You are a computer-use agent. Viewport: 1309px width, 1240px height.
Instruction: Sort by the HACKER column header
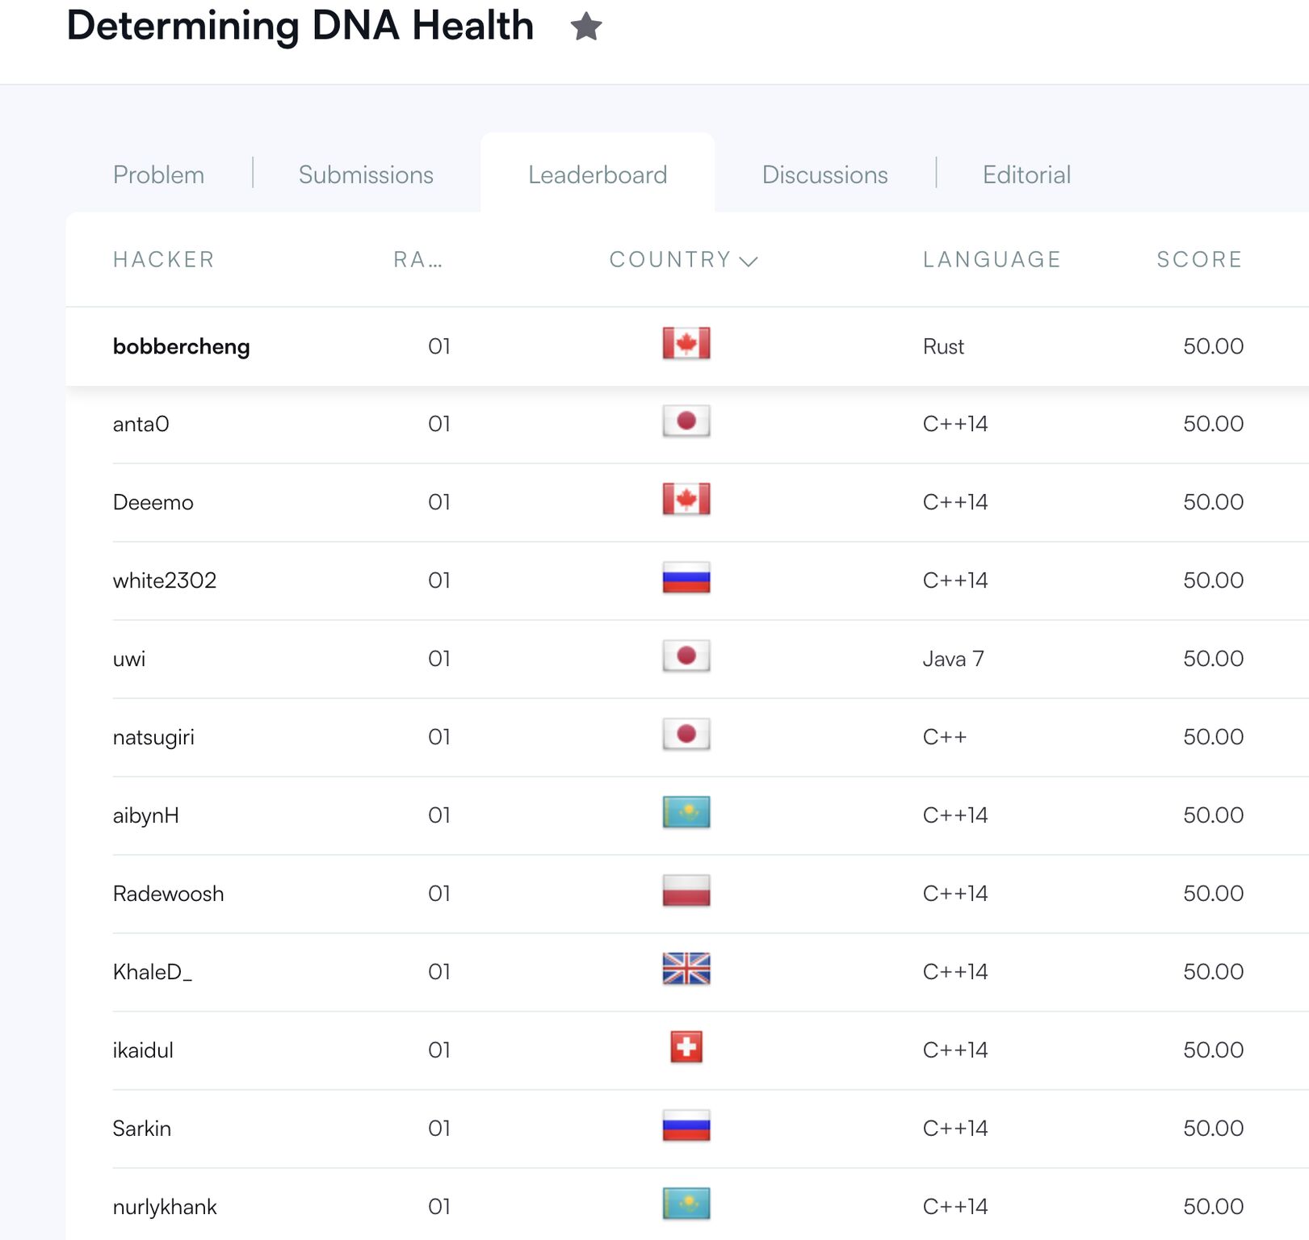pyautogui.click(x=163, y=259)
